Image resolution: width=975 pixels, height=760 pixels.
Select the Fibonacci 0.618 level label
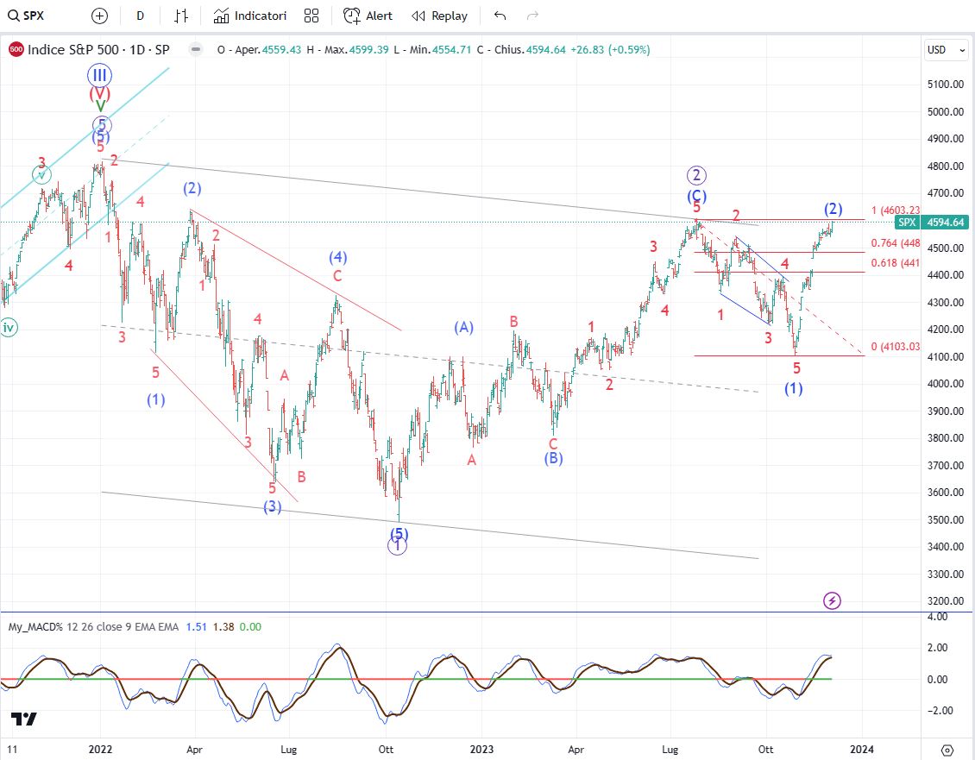point(896,263)
